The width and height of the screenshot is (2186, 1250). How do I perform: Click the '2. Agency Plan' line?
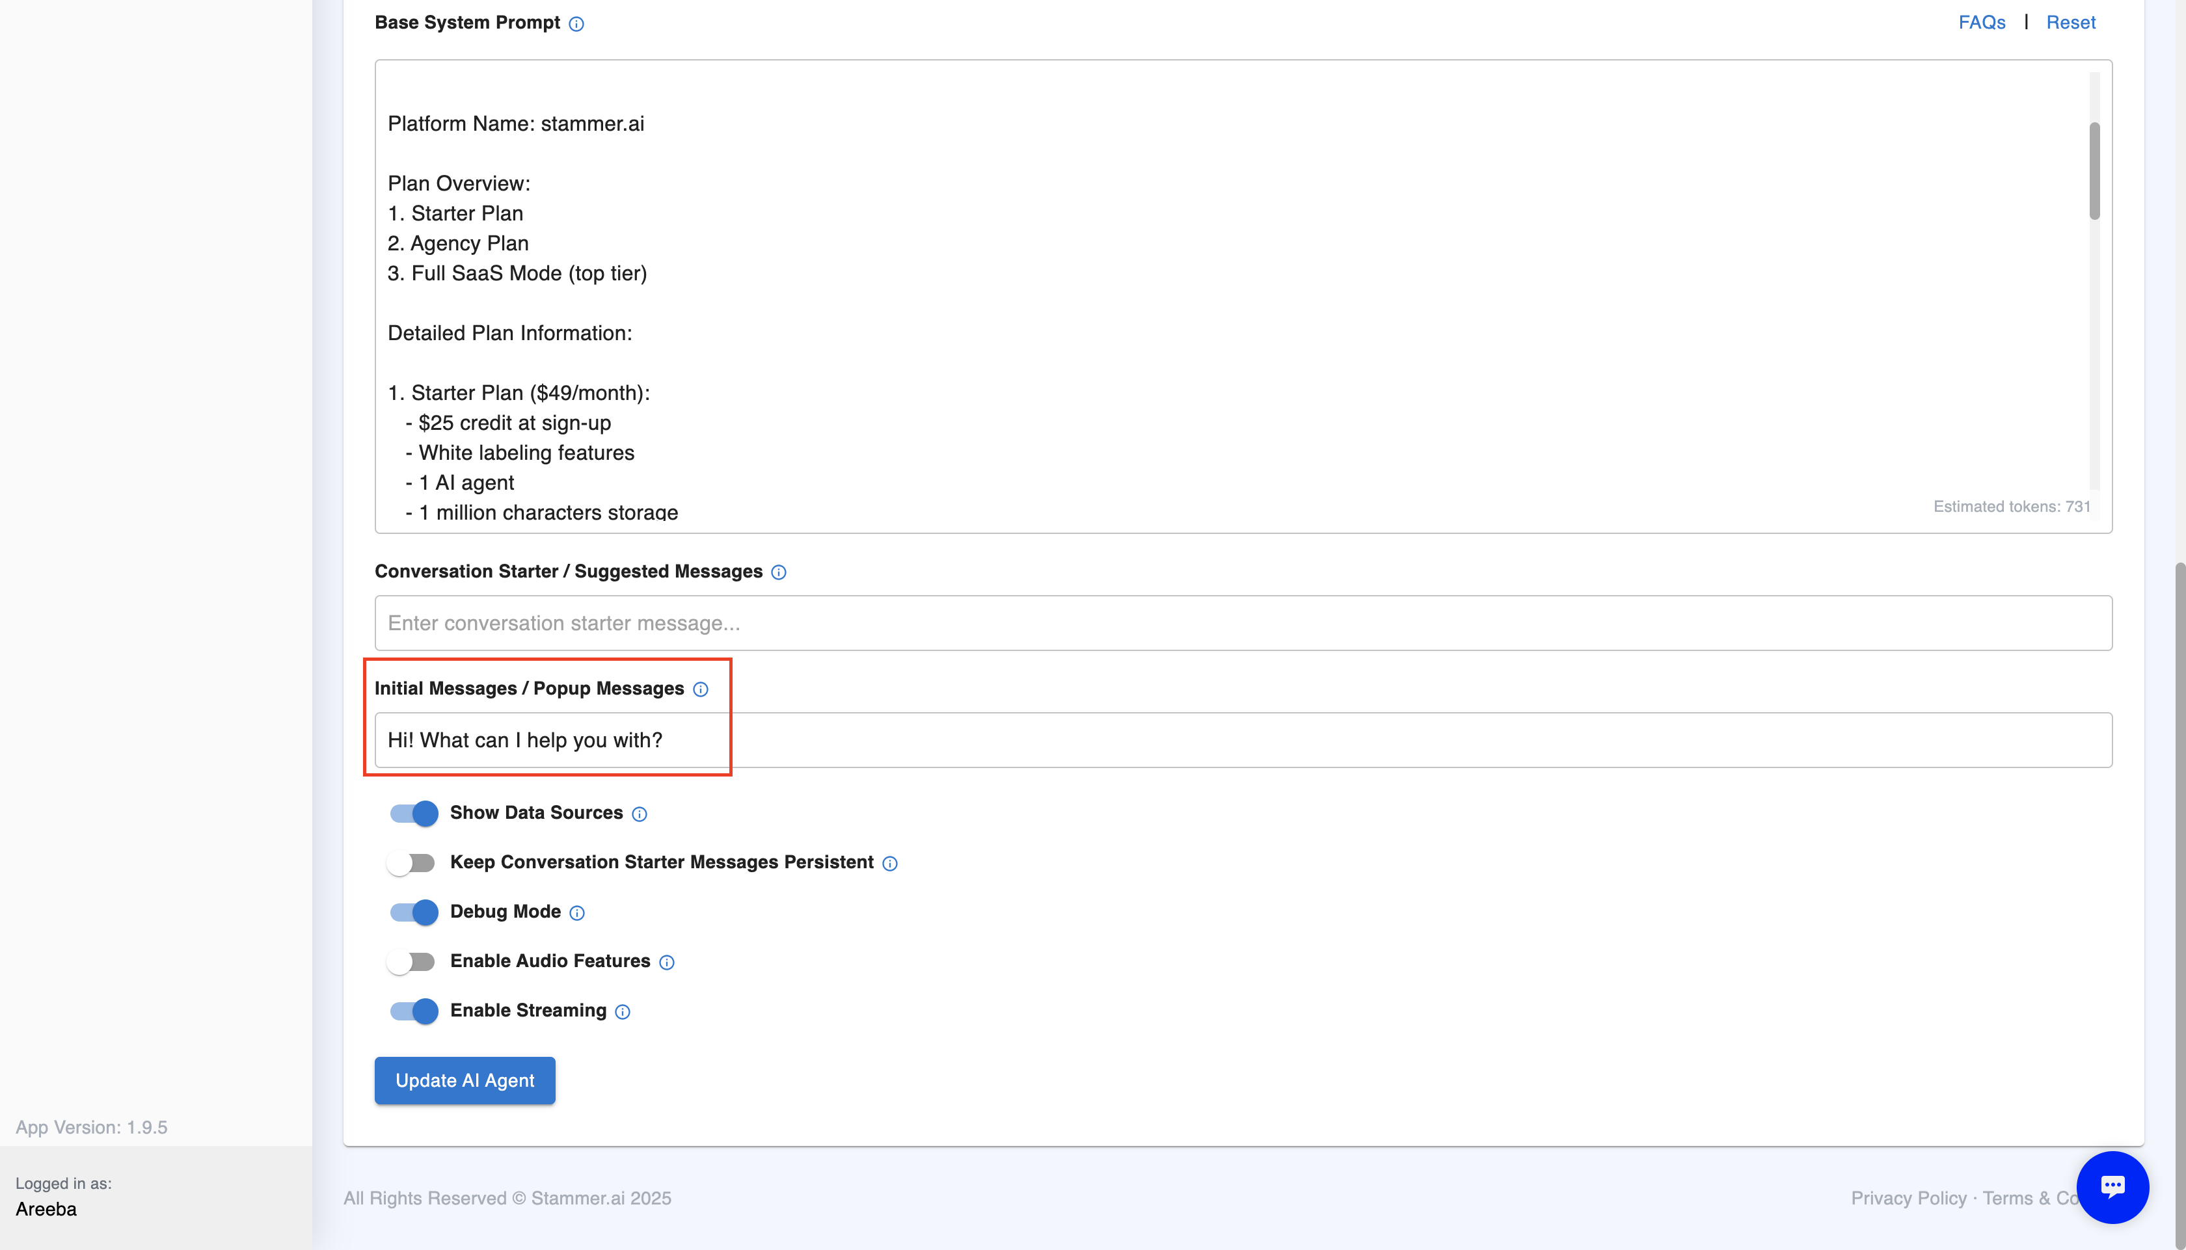click(457, 244)
